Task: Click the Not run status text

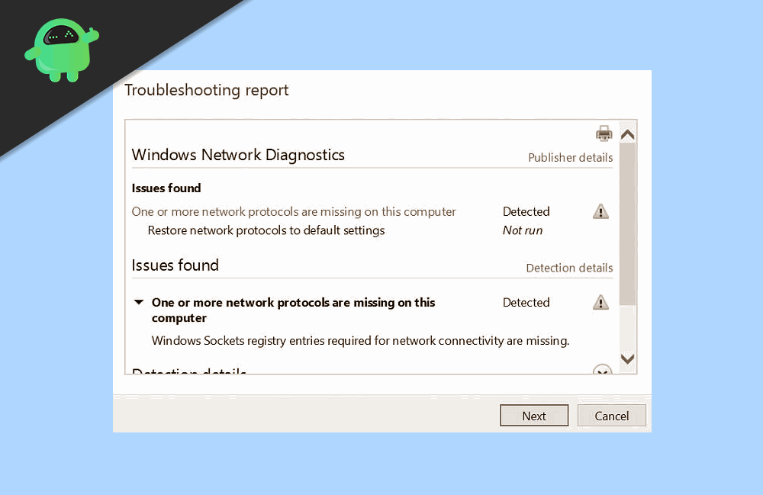Action: tap(523, 230)
